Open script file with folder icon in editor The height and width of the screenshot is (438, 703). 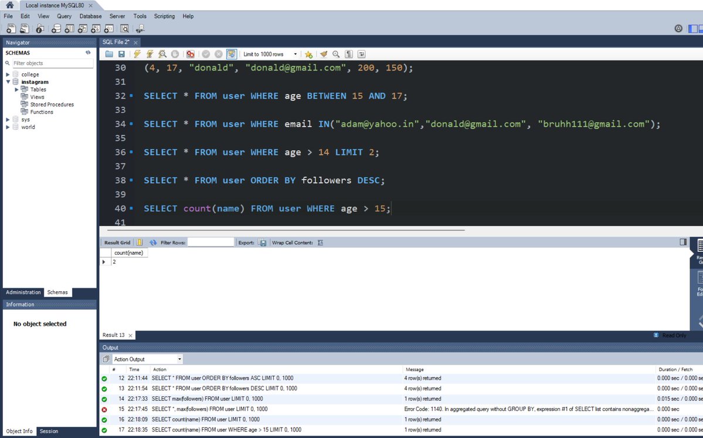tap(109, 54)
